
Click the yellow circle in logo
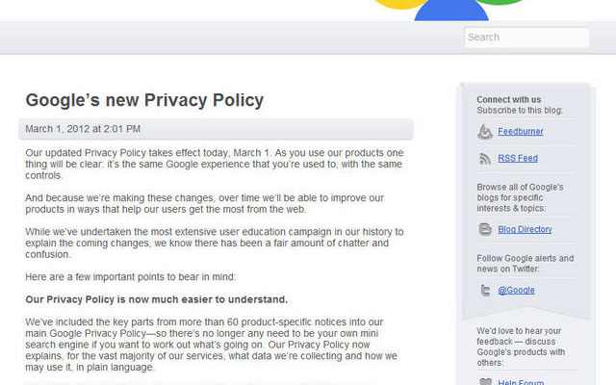[x=400, y=4]
